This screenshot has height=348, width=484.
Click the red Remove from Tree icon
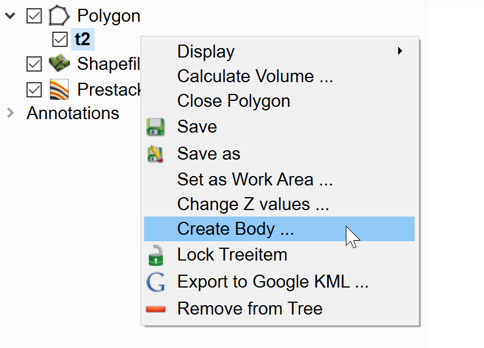(155, 309)
